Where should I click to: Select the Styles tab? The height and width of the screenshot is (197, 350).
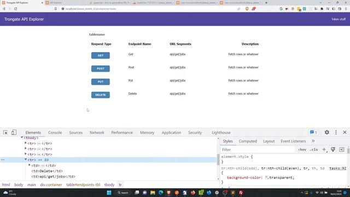pos(227,141)
